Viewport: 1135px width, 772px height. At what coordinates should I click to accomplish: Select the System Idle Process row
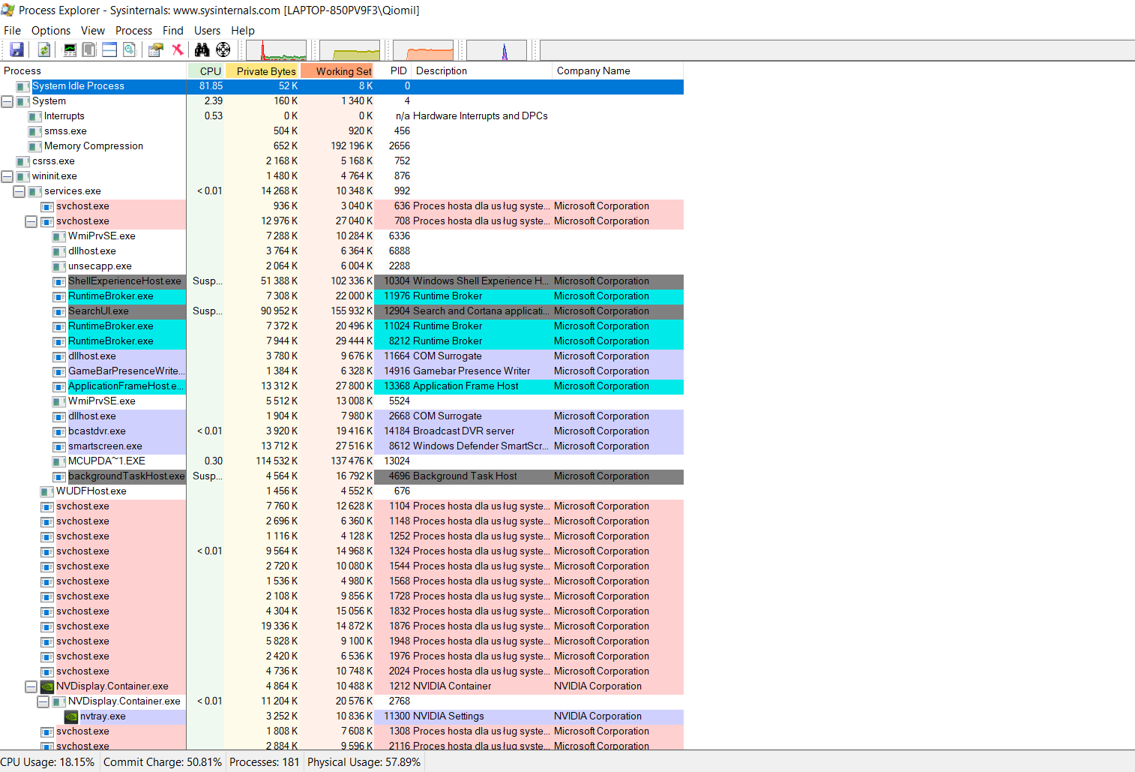[342, 86]
